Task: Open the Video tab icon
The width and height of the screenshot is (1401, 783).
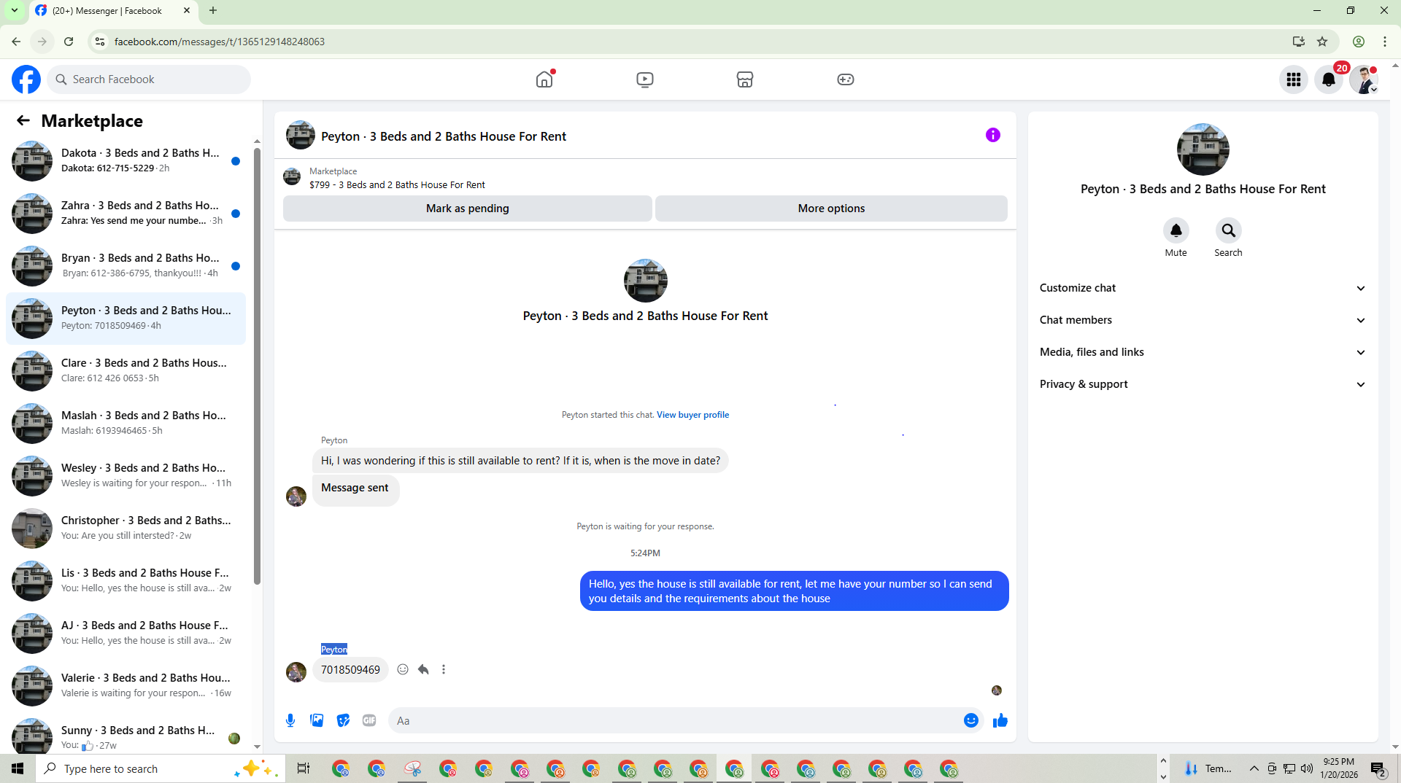Action: point(645,79)
